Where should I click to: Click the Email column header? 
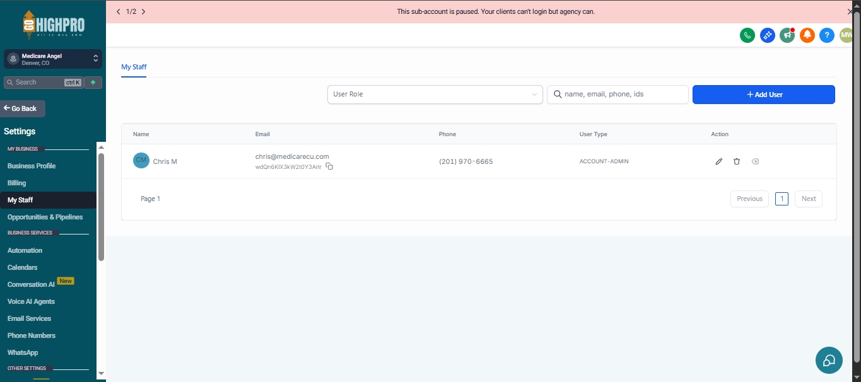tap(262, 134)
